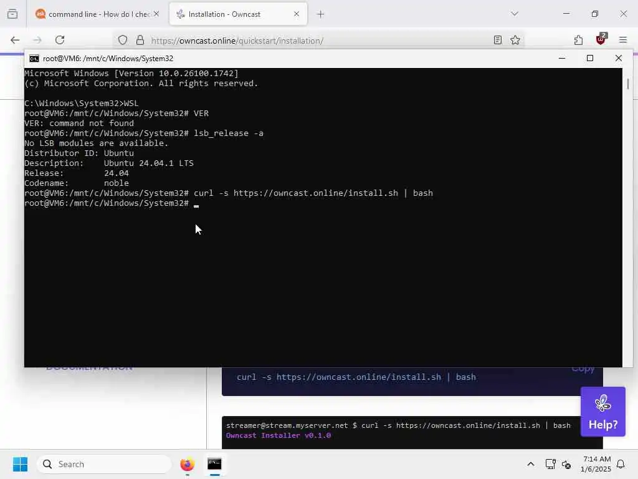Click the terminal window vertical scrollbar thumb
The height and width of the screenshot is (479, 638).
click(x=628, y=84)
